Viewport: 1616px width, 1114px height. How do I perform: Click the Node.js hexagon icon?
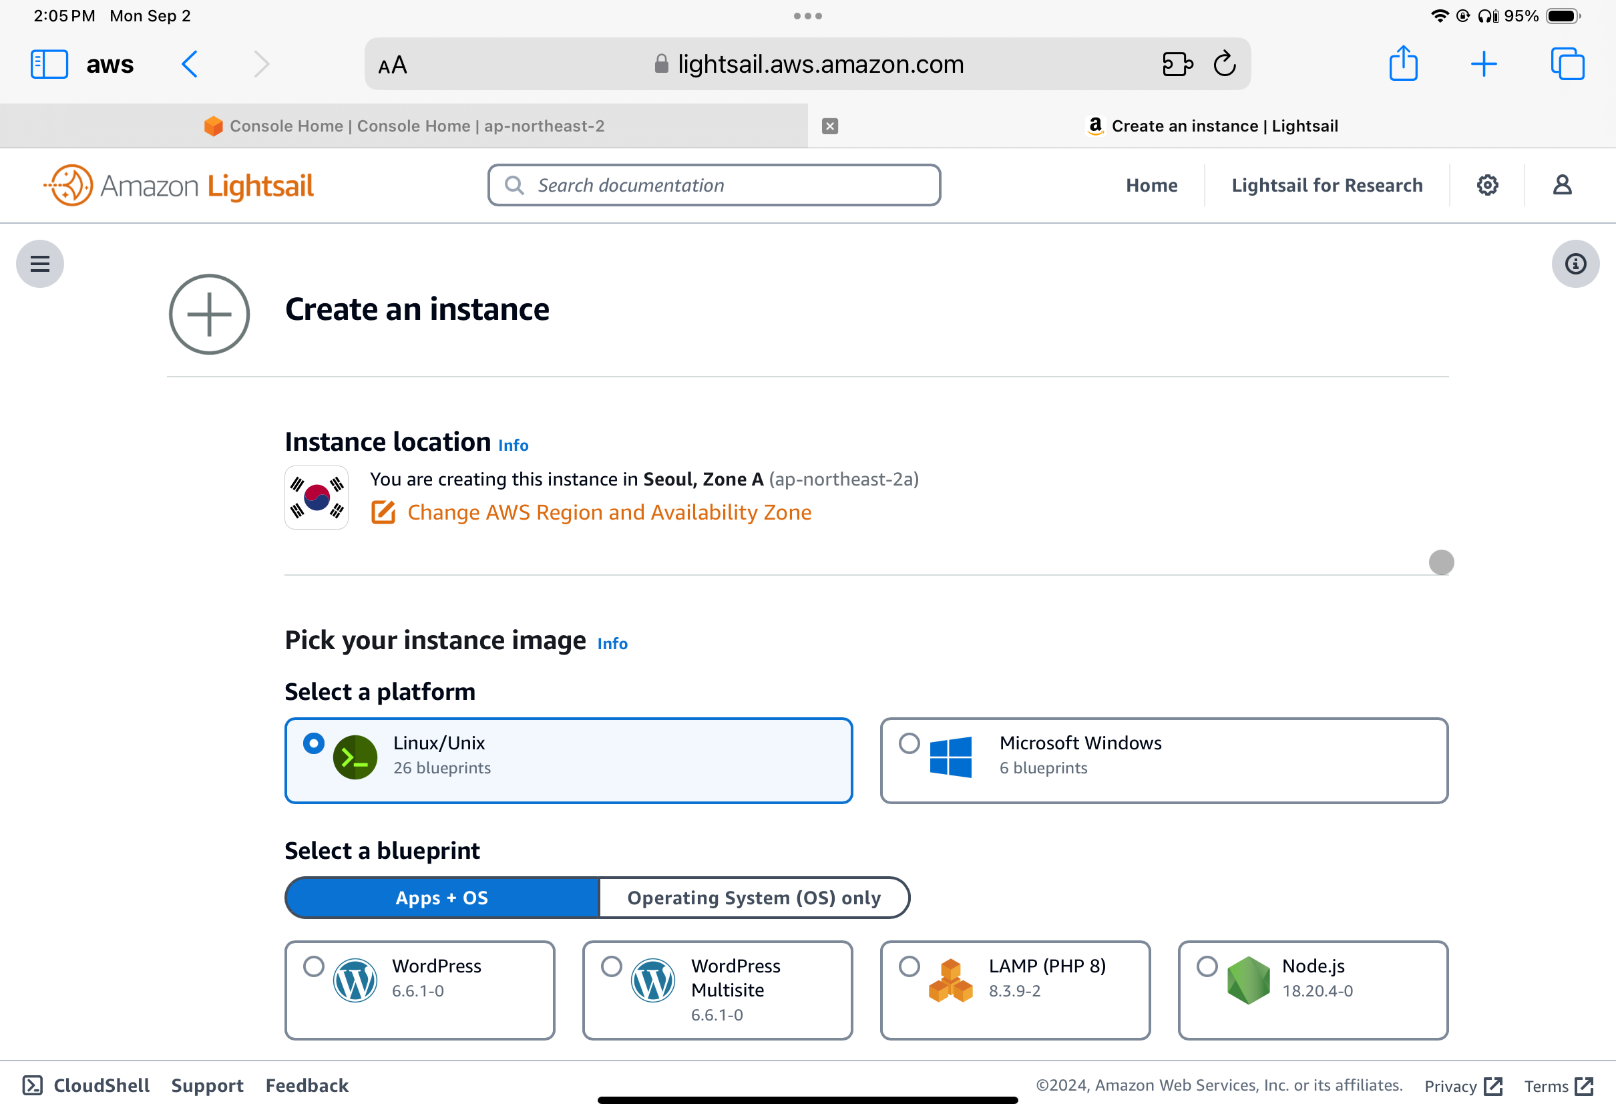tap(1248, 980)
